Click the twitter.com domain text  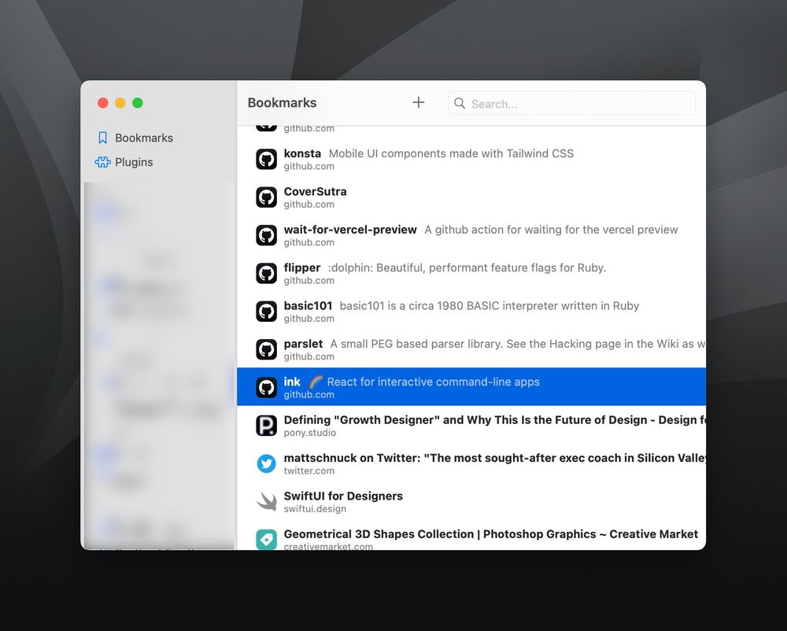pyautogui.click(x=309, y=471)
